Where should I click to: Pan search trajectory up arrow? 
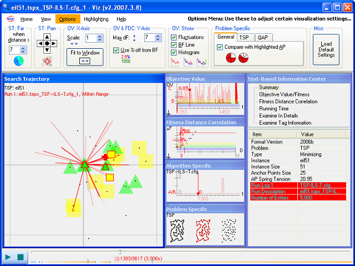[47, 37]
